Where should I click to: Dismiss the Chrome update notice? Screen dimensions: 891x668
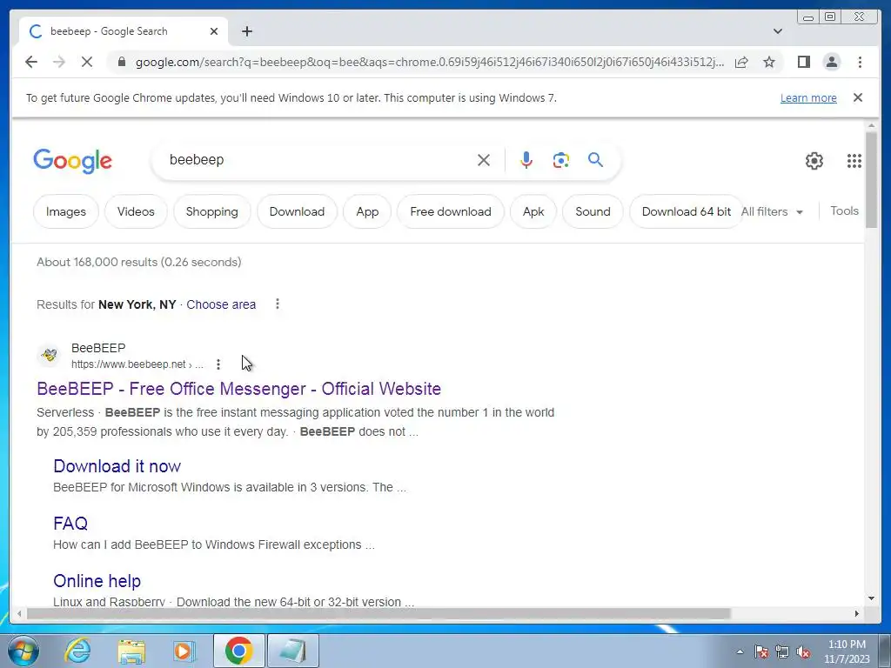pos(857,97)
